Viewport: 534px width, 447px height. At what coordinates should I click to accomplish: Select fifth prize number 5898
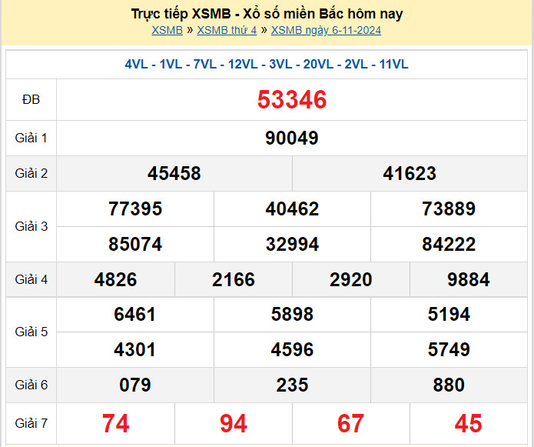tap(292, 314)
